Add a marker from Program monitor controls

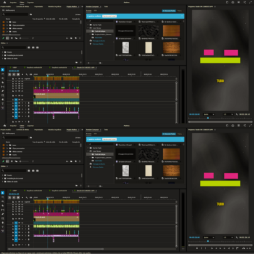(197, 248)
